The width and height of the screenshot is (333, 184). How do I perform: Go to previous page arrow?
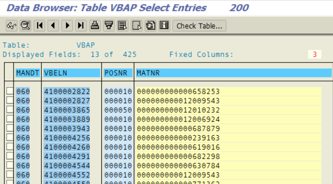click(x=53, y=25)
